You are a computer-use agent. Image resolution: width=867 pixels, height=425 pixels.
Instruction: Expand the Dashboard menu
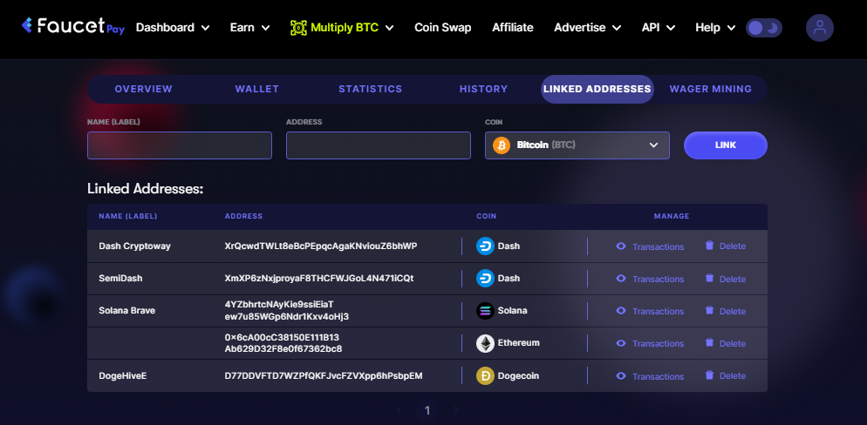pos(173,28)
